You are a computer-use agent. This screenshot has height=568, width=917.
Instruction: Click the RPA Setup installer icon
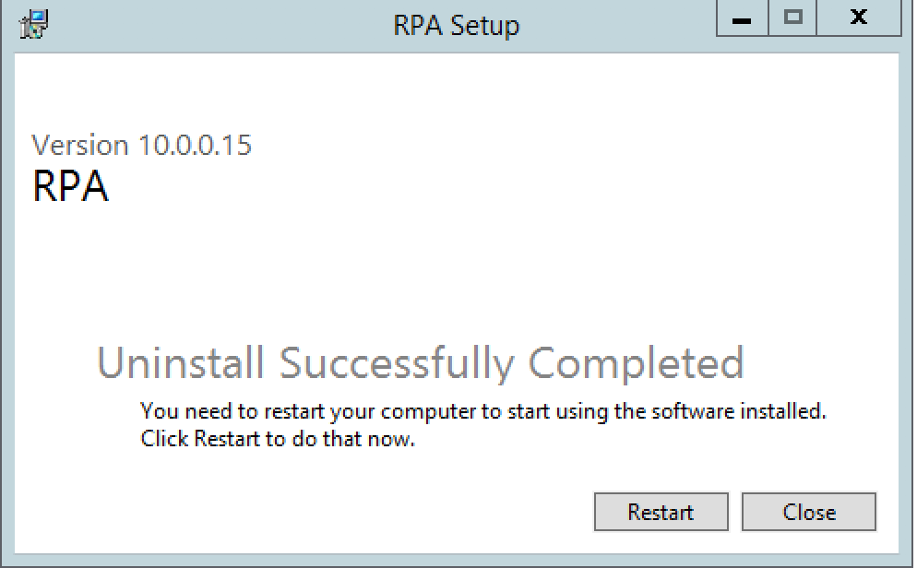(x=33, y=24)
